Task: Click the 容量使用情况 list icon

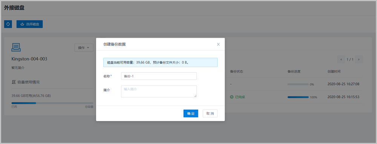Action: click(x=14, y=82)
